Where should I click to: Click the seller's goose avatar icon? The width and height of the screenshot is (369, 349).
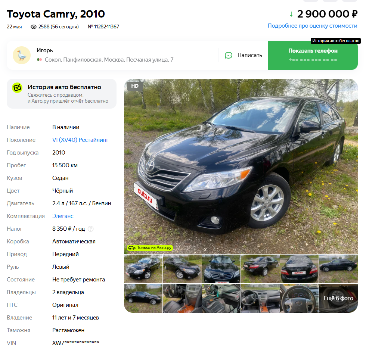click(22, 55)
